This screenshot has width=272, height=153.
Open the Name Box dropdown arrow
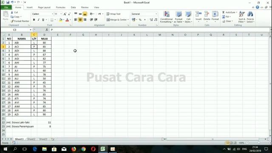pyautogui.click(x=31, y=30)
